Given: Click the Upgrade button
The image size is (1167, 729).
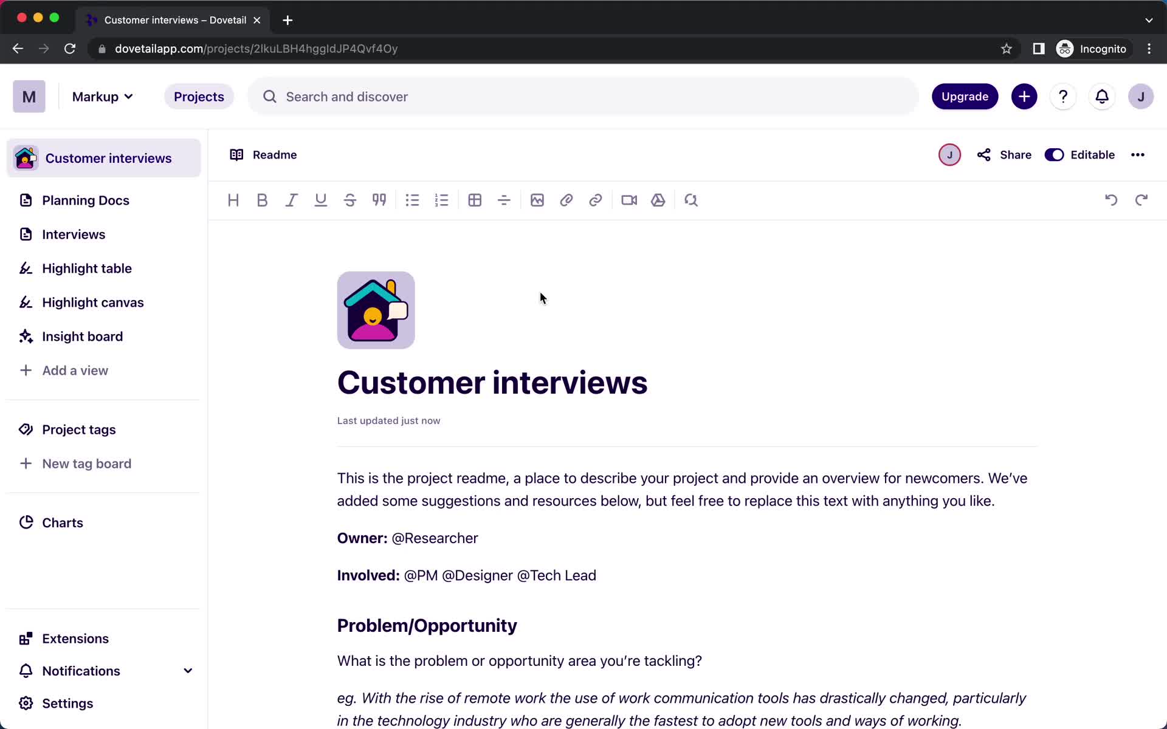Looking at the screenshot, I should point(965,97).
